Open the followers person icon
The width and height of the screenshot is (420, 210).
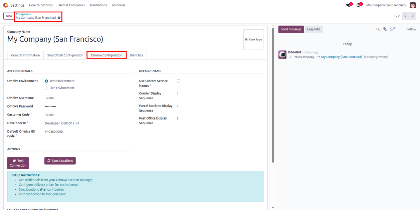coord(391,29)
